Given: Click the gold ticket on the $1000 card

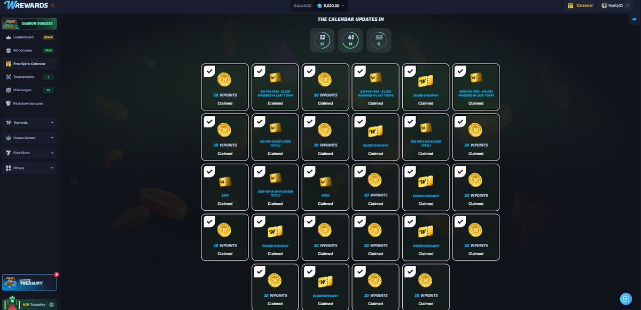Looking at the screenshot, I should (x=325, y=182).
